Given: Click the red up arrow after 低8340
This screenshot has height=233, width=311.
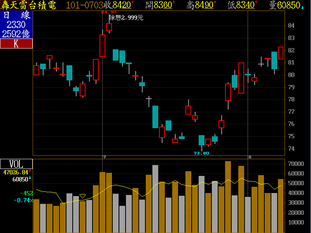Looking at the screenshot, I should pyautogui.click(x=257, y=3).
